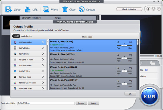Image resolution: width=163 pixels, height=110 pixels.
Task: Click the help question mark icon
Action: (159, 9)
